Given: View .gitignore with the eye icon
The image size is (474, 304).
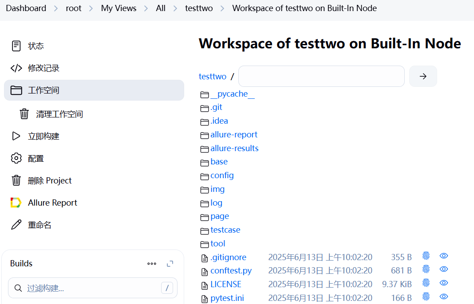Looking at the screenshot, I should coord(444,256).
